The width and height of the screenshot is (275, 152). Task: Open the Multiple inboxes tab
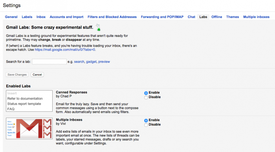click(x=256, y=17)
